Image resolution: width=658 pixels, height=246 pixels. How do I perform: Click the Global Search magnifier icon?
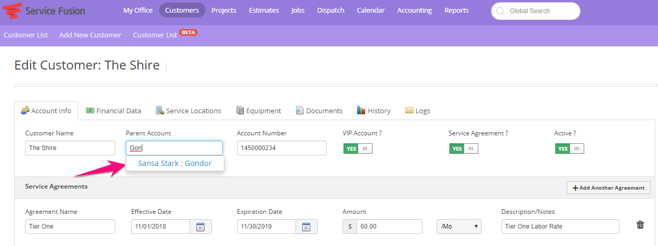coord(500,11)
